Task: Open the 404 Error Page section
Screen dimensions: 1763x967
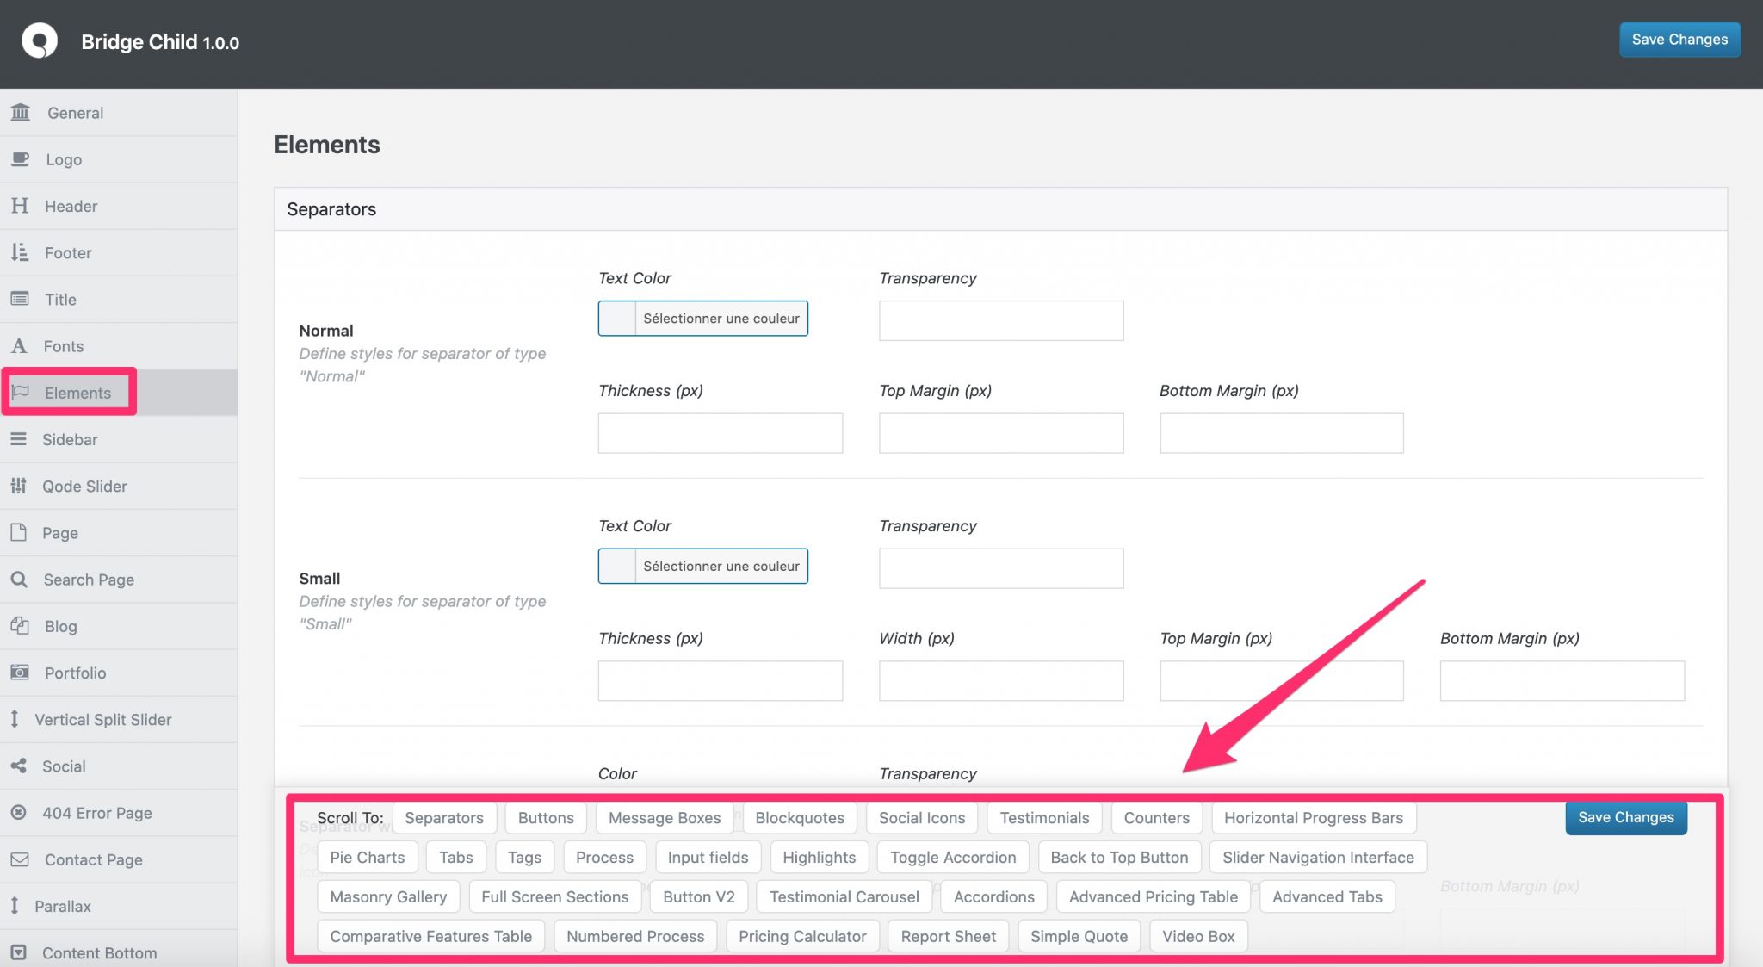Action: (x=96, y=813)
